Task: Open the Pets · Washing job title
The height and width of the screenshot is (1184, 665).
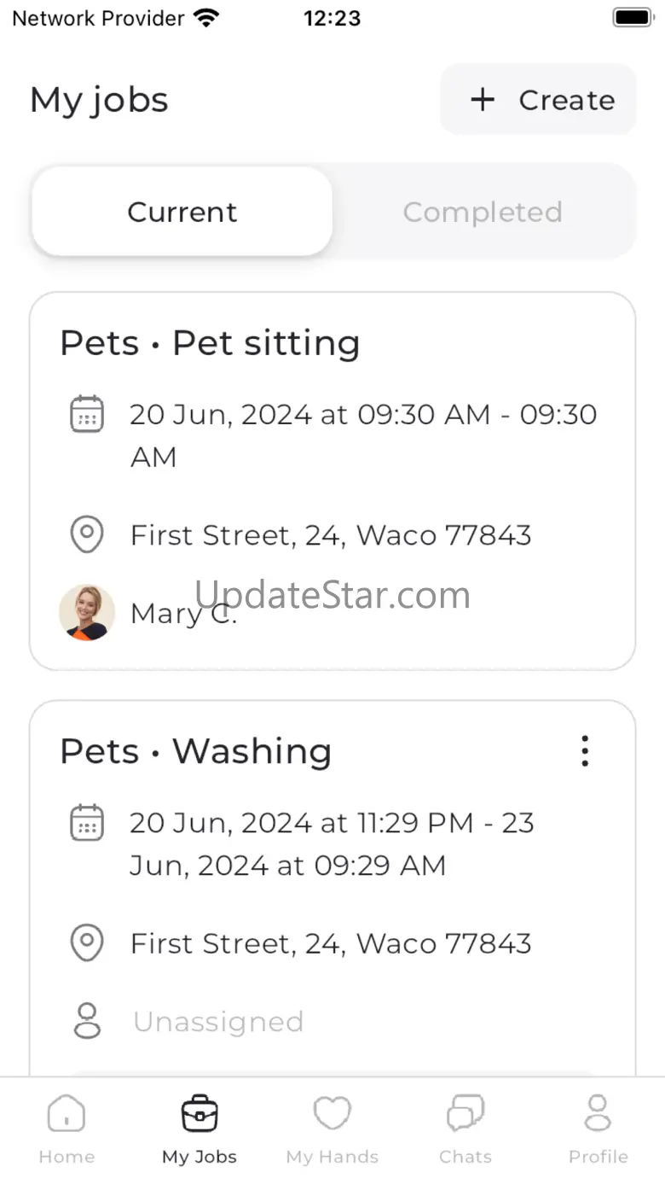Action: point(195,751)
